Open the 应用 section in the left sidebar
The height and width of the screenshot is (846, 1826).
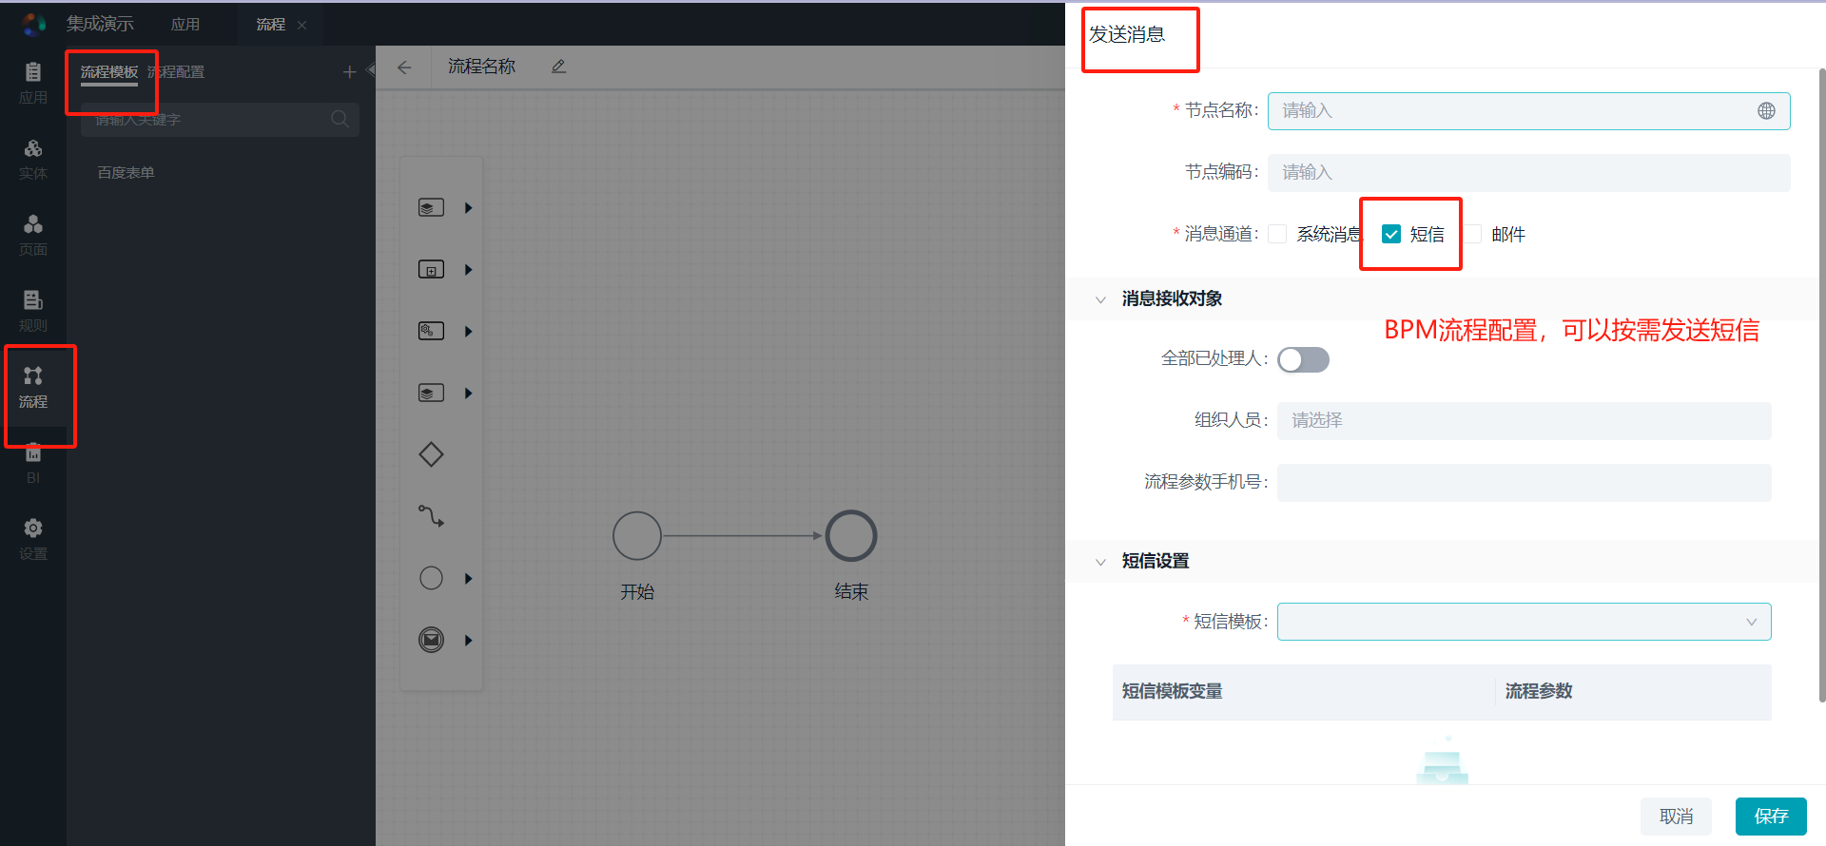pos(33,83)
